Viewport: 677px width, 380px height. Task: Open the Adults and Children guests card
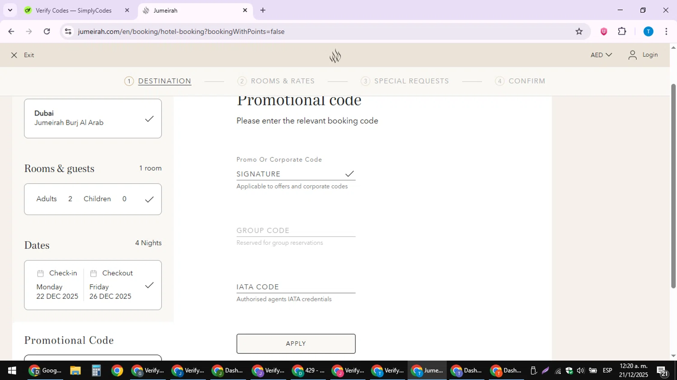[x=93, y=199]
